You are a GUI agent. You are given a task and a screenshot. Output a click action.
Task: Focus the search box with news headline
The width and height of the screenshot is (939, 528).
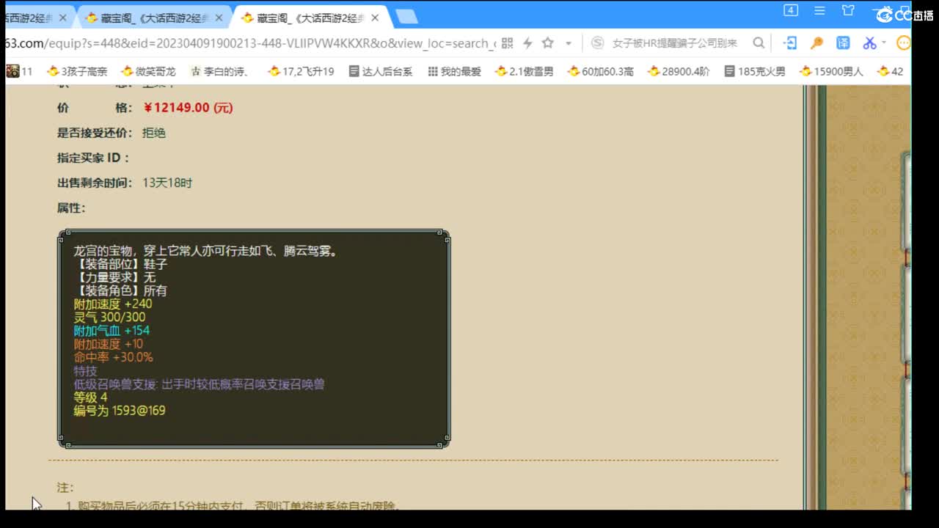(x=675, y=43)
